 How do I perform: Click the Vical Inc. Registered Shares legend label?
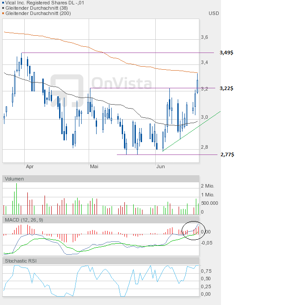click(45, 3)
